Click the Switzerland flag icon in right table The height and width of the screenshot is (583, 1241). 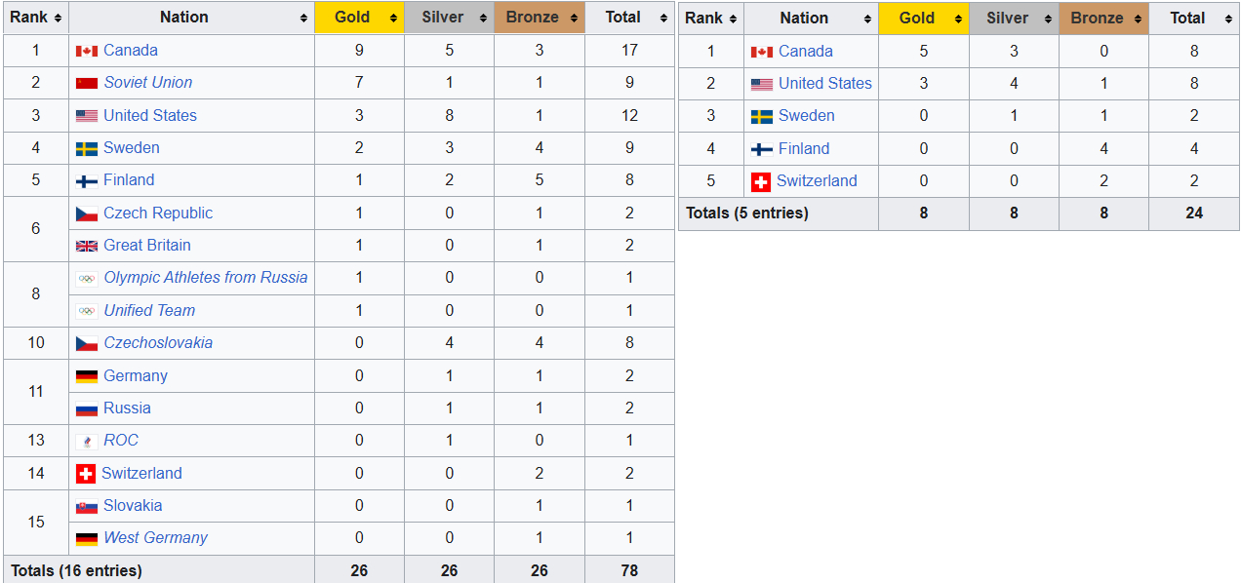[x=761, y=181]
